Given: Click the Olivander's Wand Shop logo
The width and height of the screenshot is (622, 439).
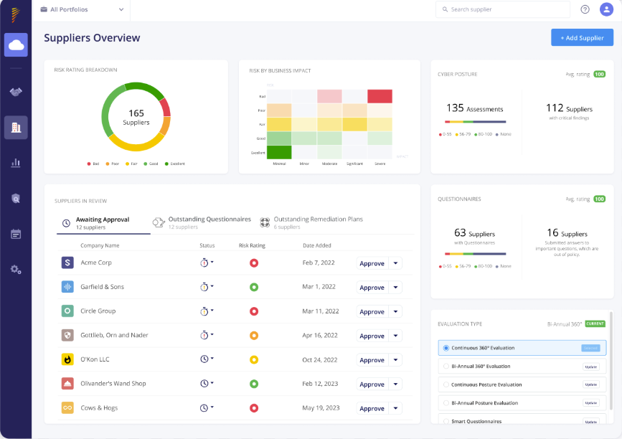Looking at the screenshot, I should [x=67, y=384].
